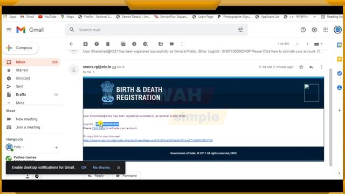
Task: Open Apps bookmark shortcut
Action: point(10,17)
